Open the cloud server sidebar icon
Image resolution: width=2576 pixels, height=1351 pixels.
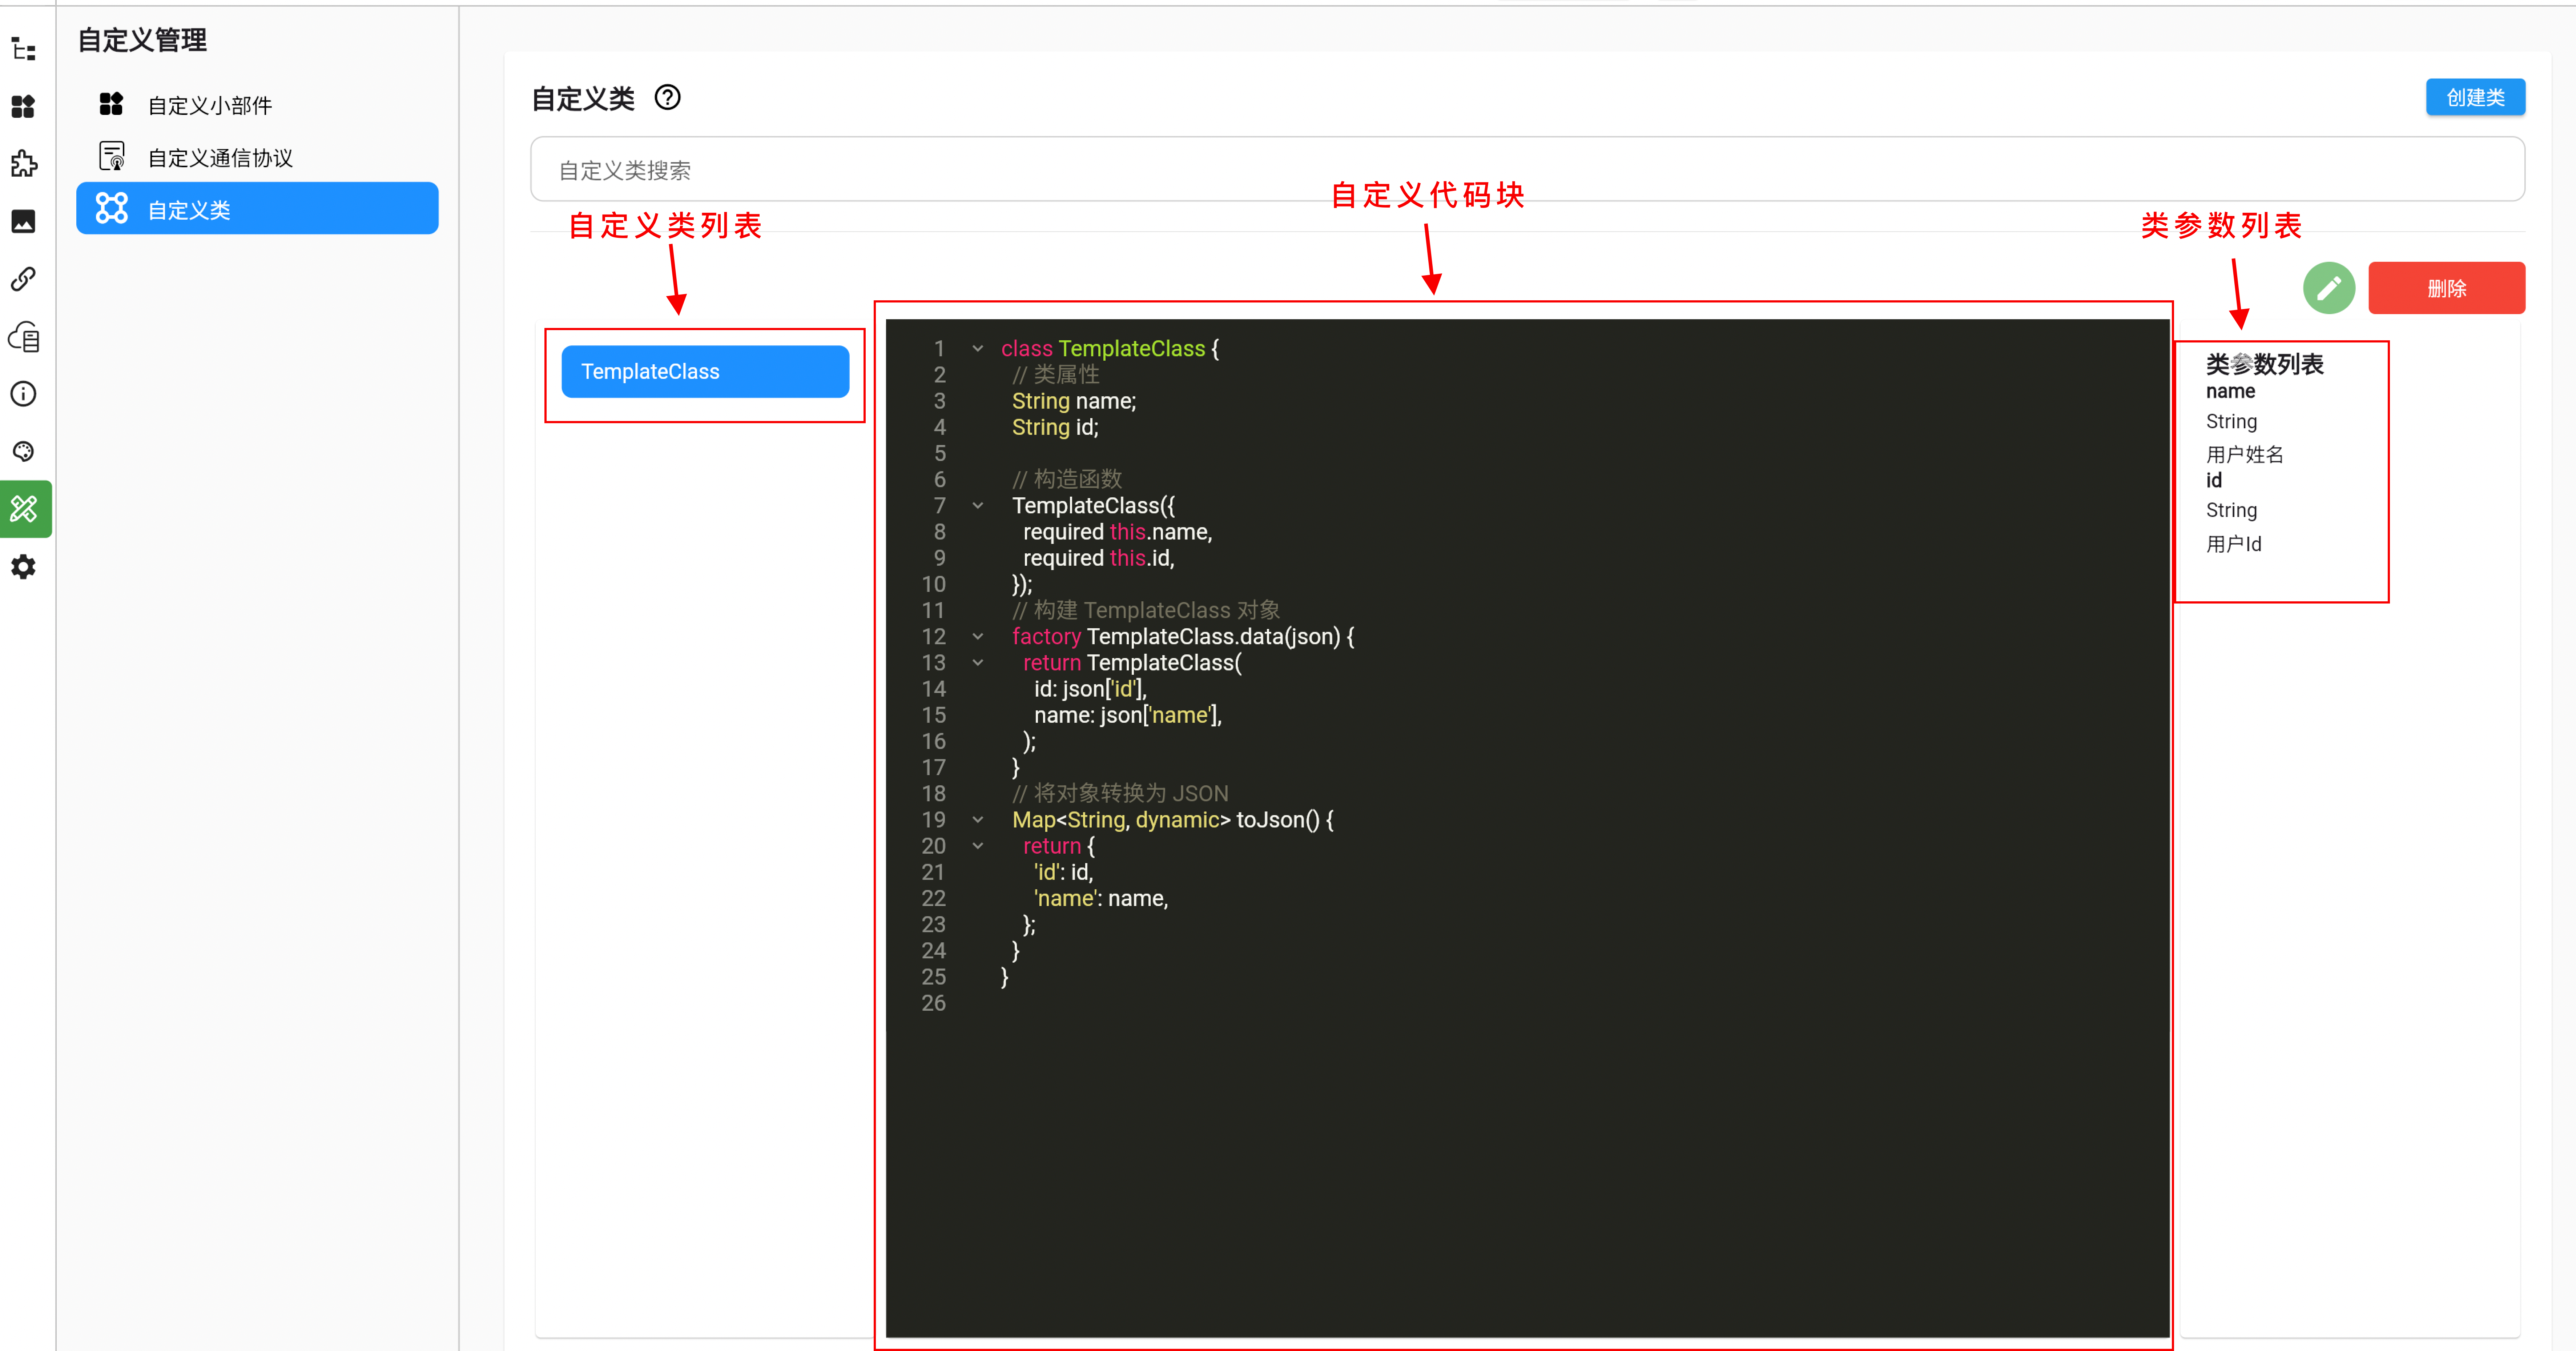[x=24, y=337]
